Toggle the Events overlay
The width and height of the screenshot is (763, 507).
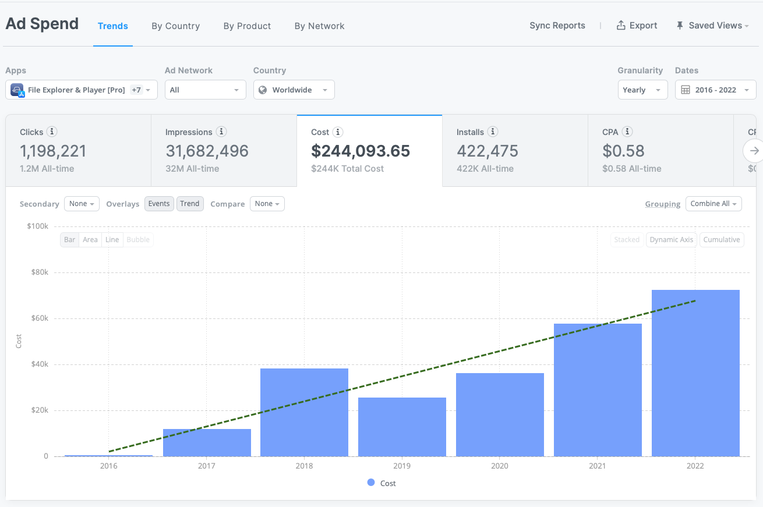pyautogui.click(x=159, y=204)
